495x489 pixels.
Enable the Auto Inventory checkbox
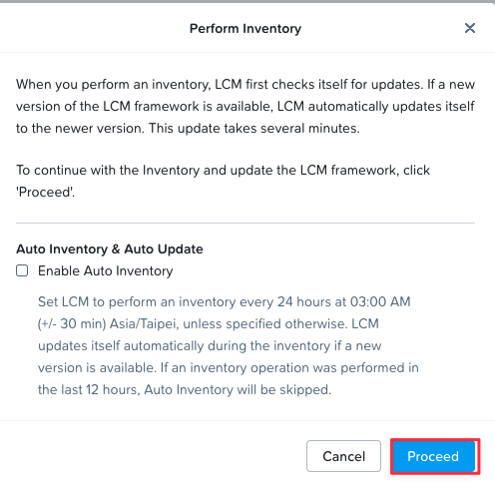click(22, 270)
